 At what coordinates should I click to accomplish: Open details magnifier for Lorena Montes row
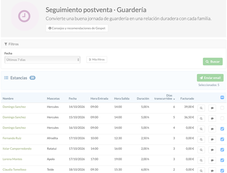[x=201, y=160]
